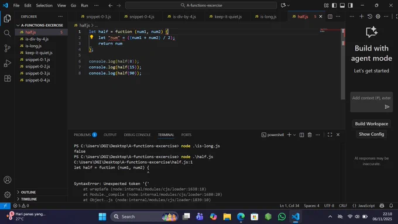
Task: Click the lightbulb quick fix icon
Action: (x=91, y=37)
